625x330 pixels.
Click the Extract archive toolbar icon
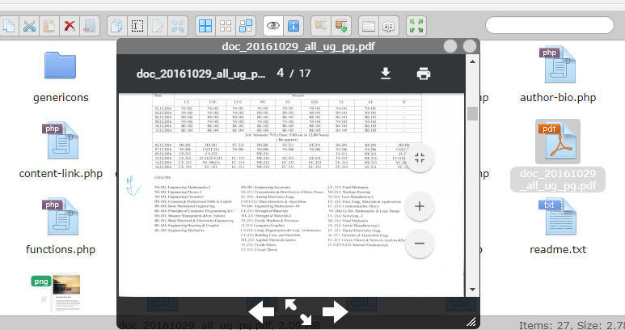321,27
